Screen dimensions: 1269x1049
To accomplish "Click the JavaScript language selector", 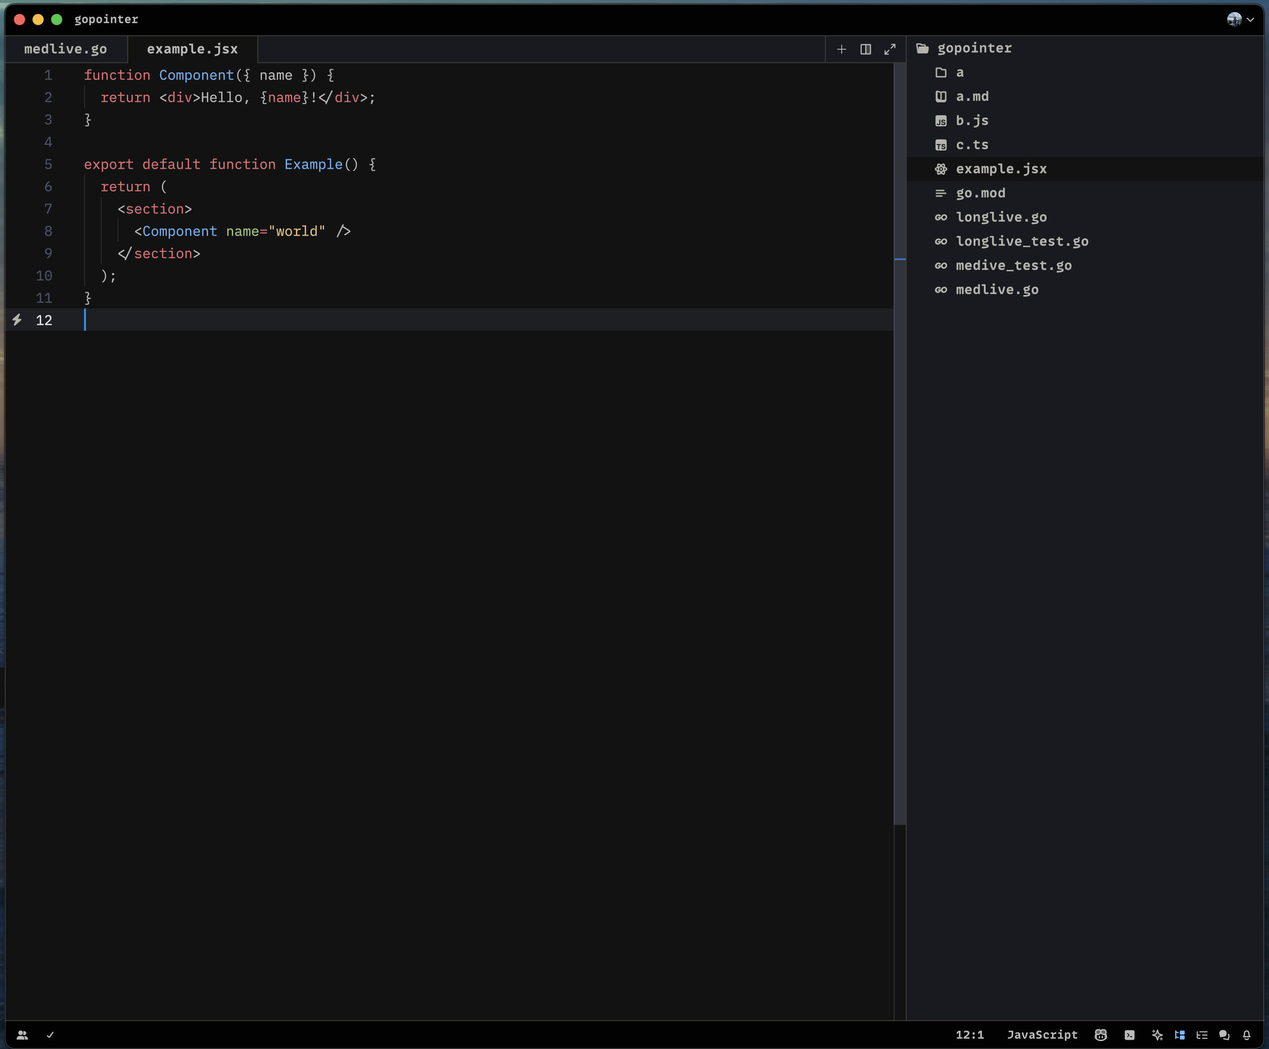I will pos(1042,1035).
